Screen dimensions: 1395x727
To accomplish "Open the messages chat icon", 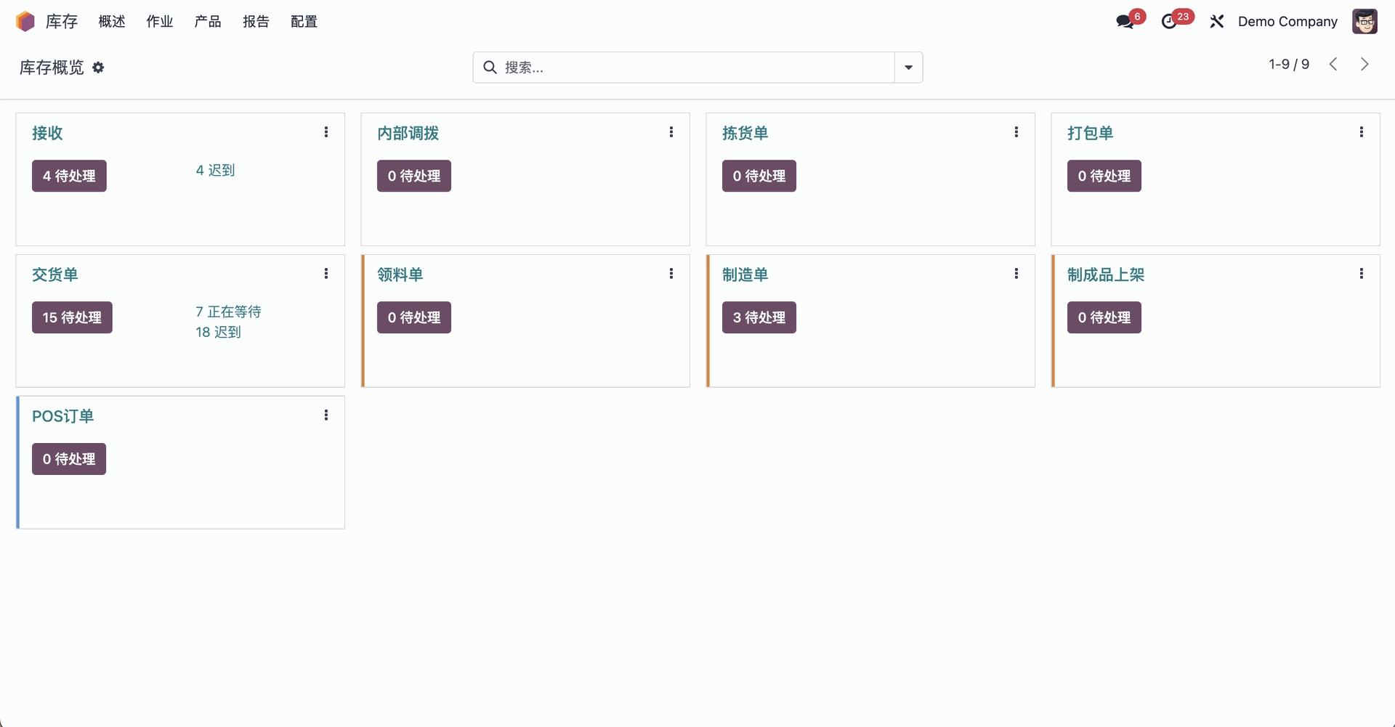I will 1125,22.
